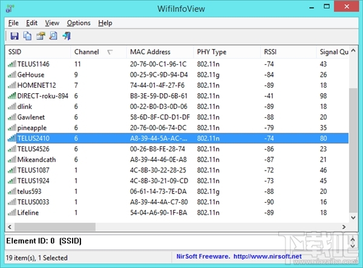Click signal icon beside TELUS2410
Image resolution: width=363 pixels, height=268 pixels.
[x=12, y=138]
